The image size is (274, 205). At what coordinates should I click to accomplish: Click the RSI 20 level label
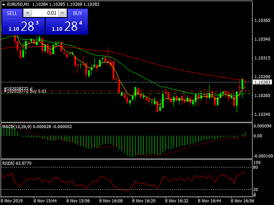(x=256, y=190)
